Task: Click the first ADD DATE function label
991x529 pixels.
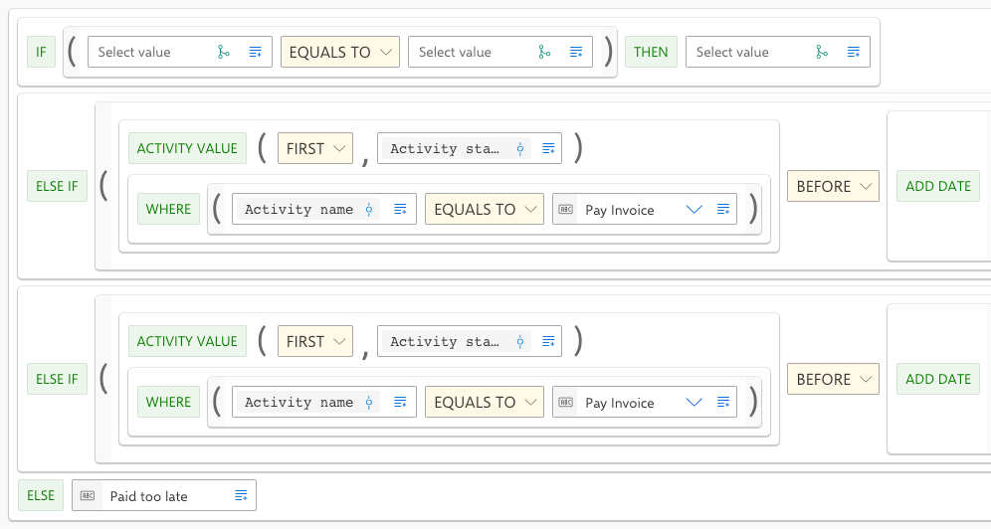Action: (x=938, y=186)
